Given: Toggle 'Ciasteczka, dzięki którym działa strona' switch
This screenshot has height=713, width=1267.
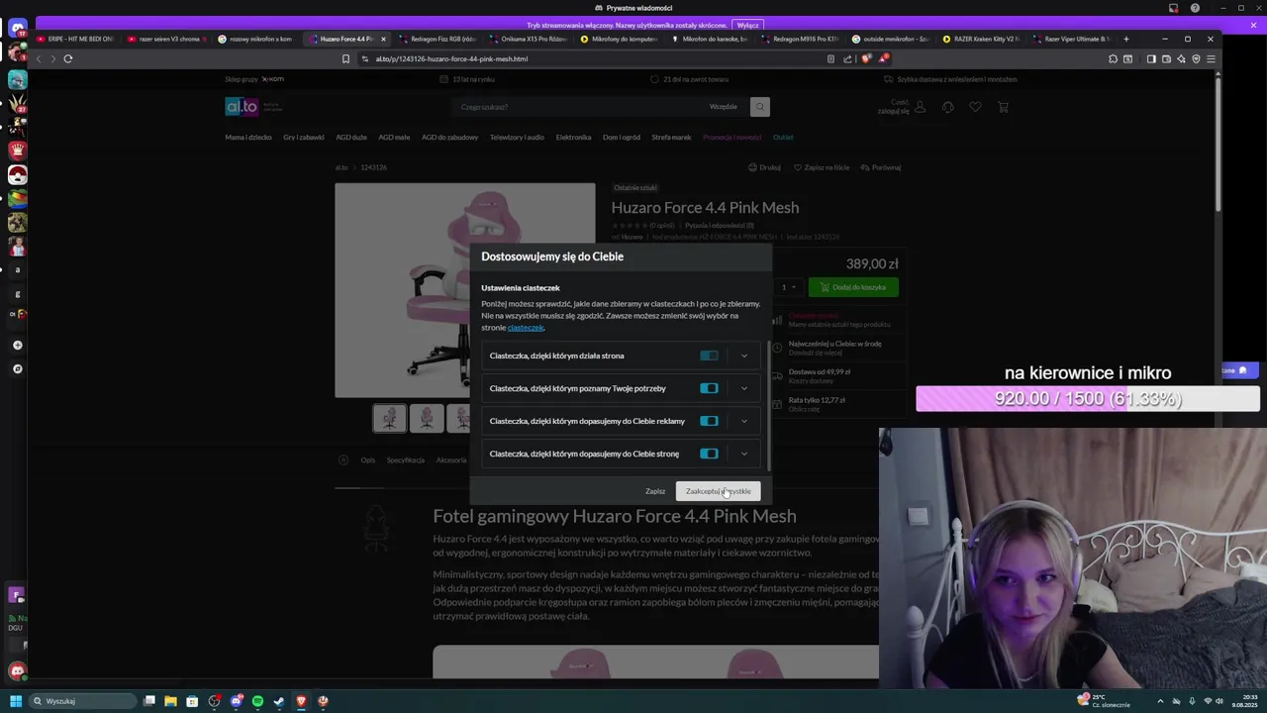Looking at the screenshot, I should (x=709, y=356).
